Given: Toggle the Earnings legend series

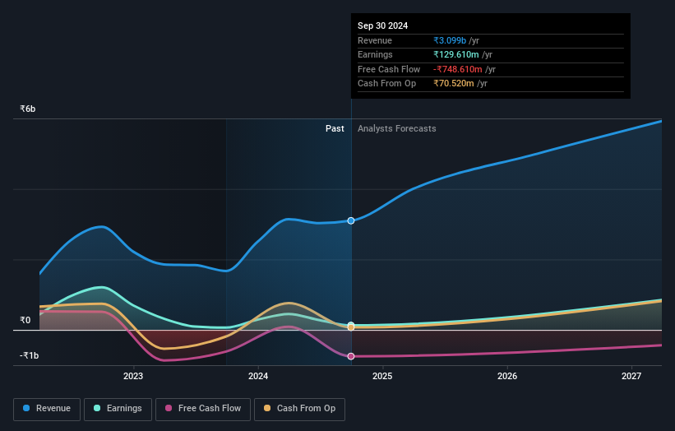Looking at the screenshot, I should pyautogui.click(x=118, y=409).
